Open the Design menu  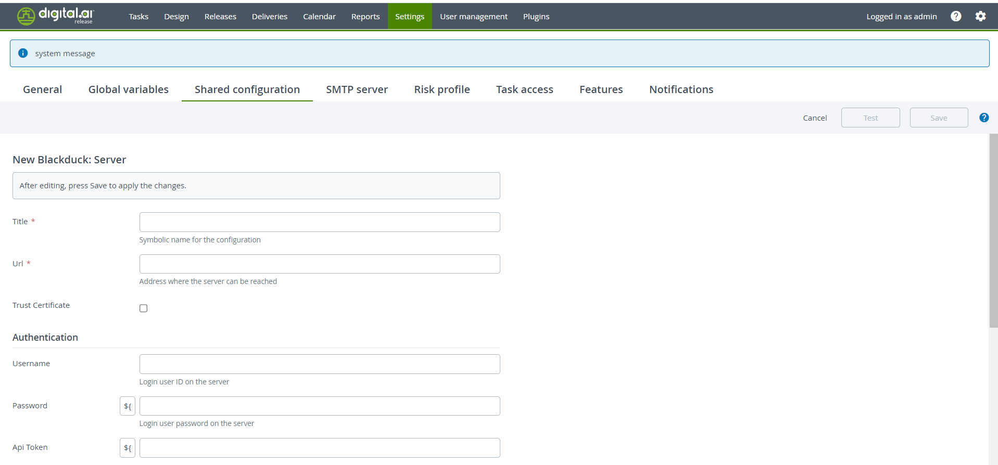(176, 17)
